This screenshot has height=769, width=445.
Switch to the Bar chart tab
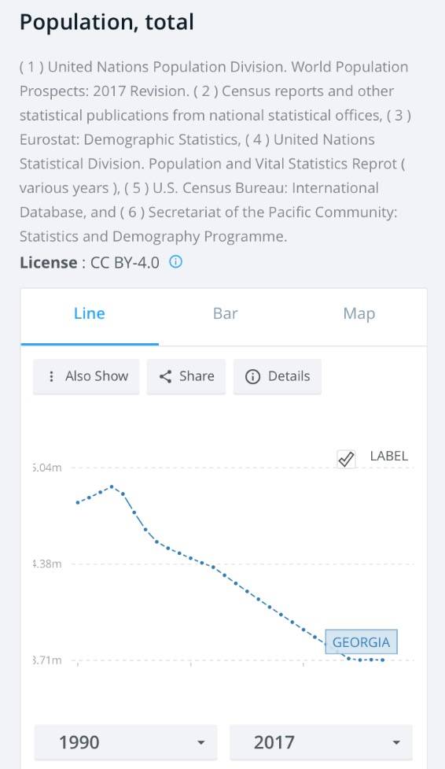click(225, 314)
